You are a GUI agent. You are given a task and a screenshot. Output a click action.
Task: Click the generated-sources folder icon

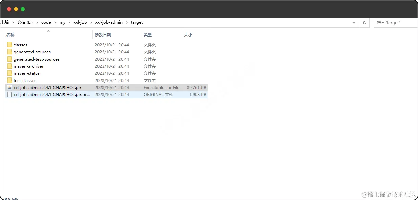(9, 52)
